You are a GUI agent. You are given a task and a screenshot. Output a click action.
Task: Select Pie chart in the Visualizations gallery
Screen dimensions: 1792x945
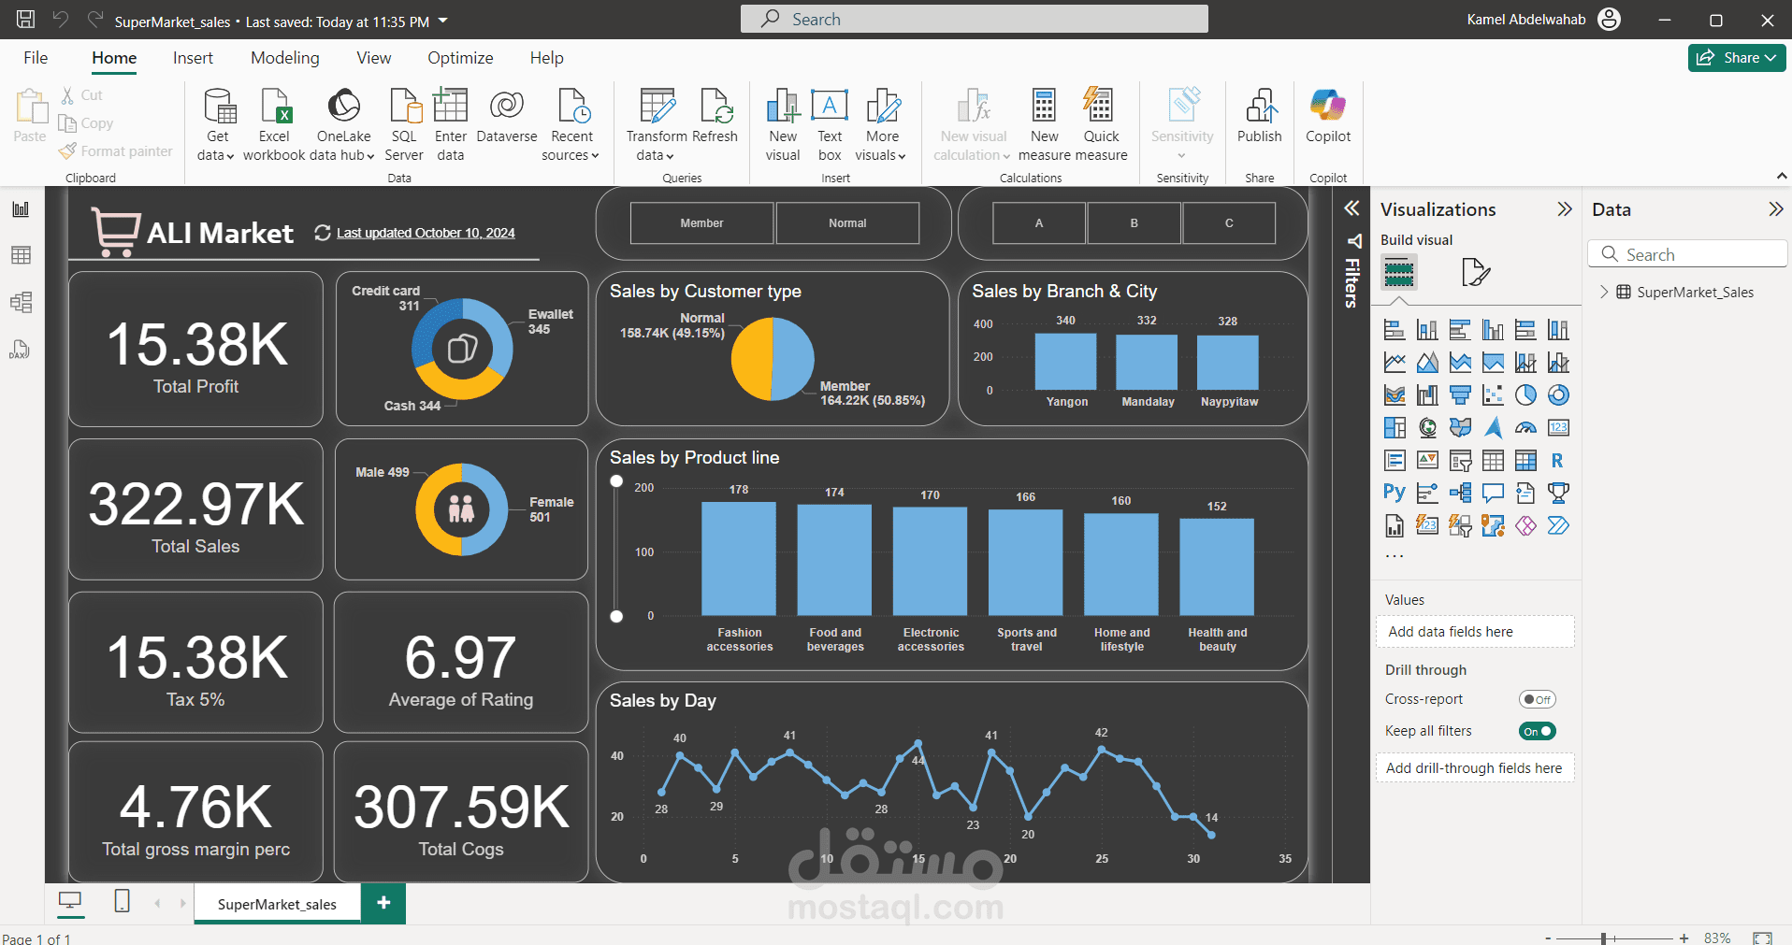pos(1525,395)
